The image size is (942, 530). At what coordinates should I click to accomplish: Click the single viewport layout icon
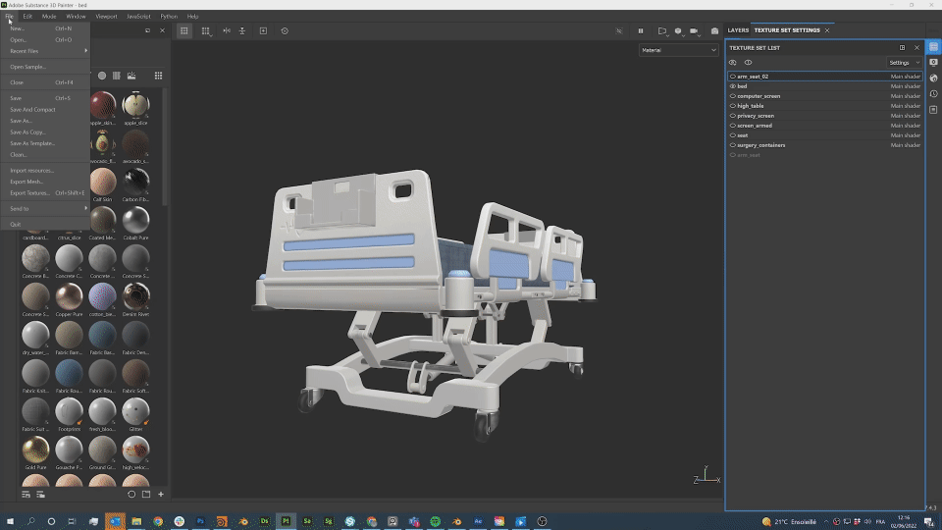pyautogui.click(x=183, y=30)
